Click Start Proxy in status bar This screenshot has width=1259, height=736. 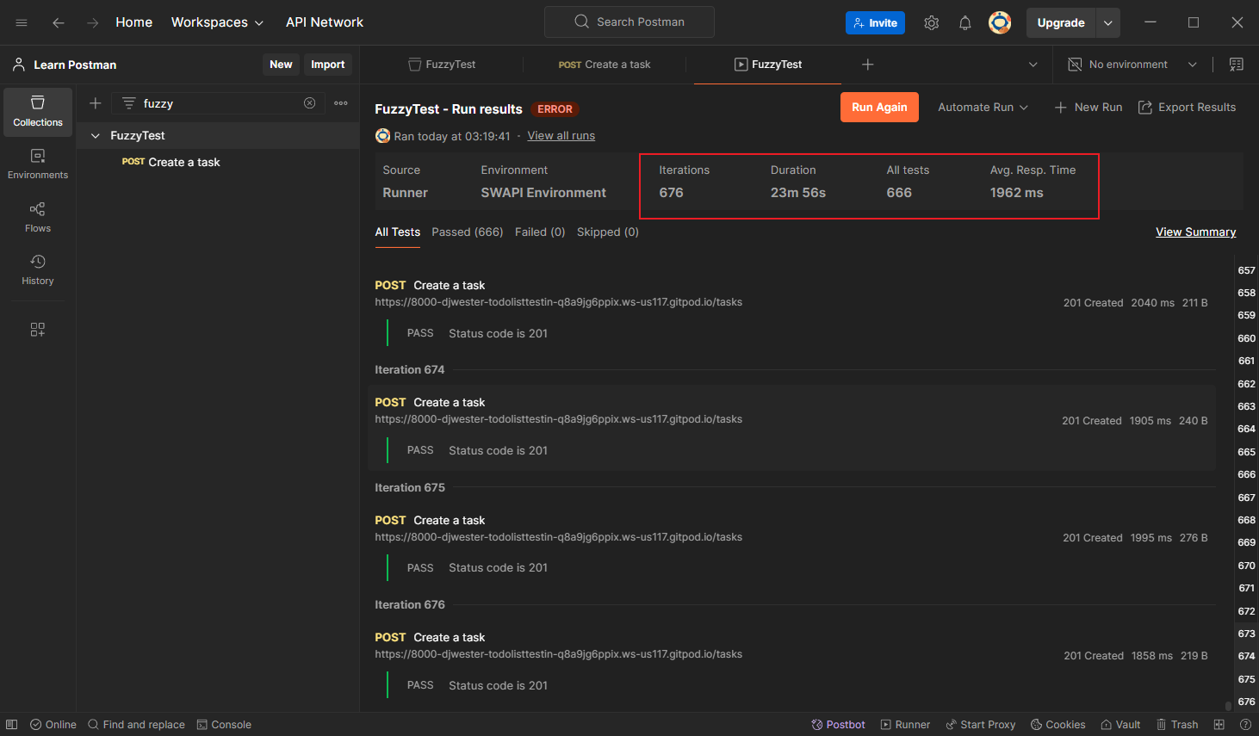coord(981,725)
